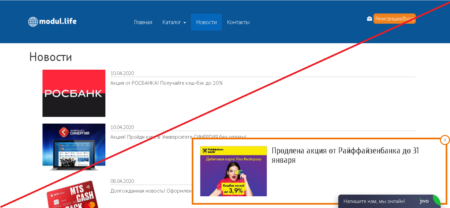The width and height of the screenshot is (450, 208).
Task: Open the Университет СИНЕРГИЯ course news headline
Action: pyautogui.click(x=178, y=137)
